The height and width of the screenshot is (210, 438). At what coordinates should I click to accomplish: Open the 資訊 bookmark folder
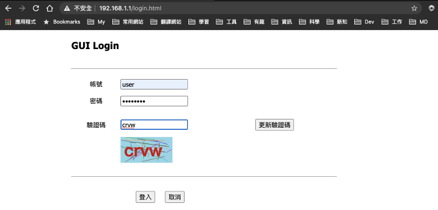point(281,22)
